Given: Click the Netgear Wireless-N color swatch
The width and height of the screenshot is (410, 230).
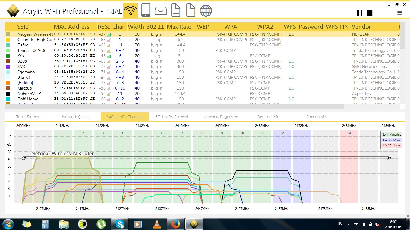Looking at the screenshot, I should (x=8, y=34).
